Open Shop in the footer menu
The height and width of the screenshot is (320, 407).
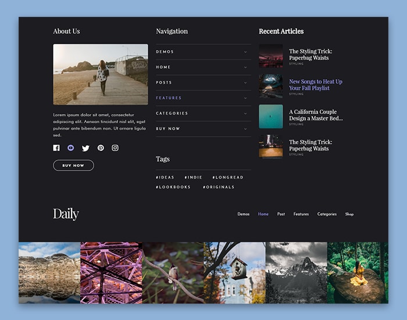[x=349, y=214]
